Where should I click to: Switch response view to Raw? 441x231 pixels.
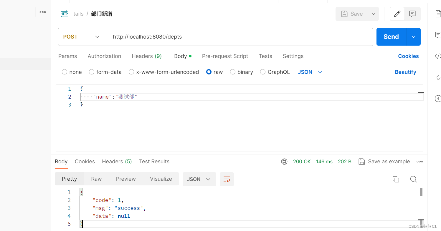pos(96,179)
